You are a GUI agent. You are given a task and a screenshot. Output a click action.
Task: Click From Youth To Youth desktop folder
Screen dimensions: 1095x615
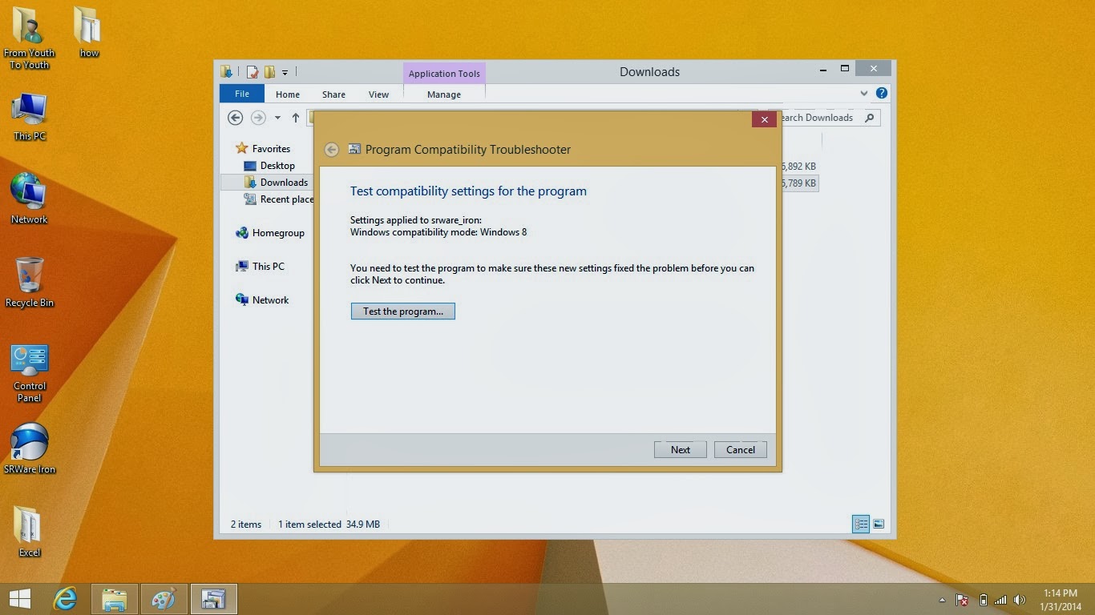point(29,38)
